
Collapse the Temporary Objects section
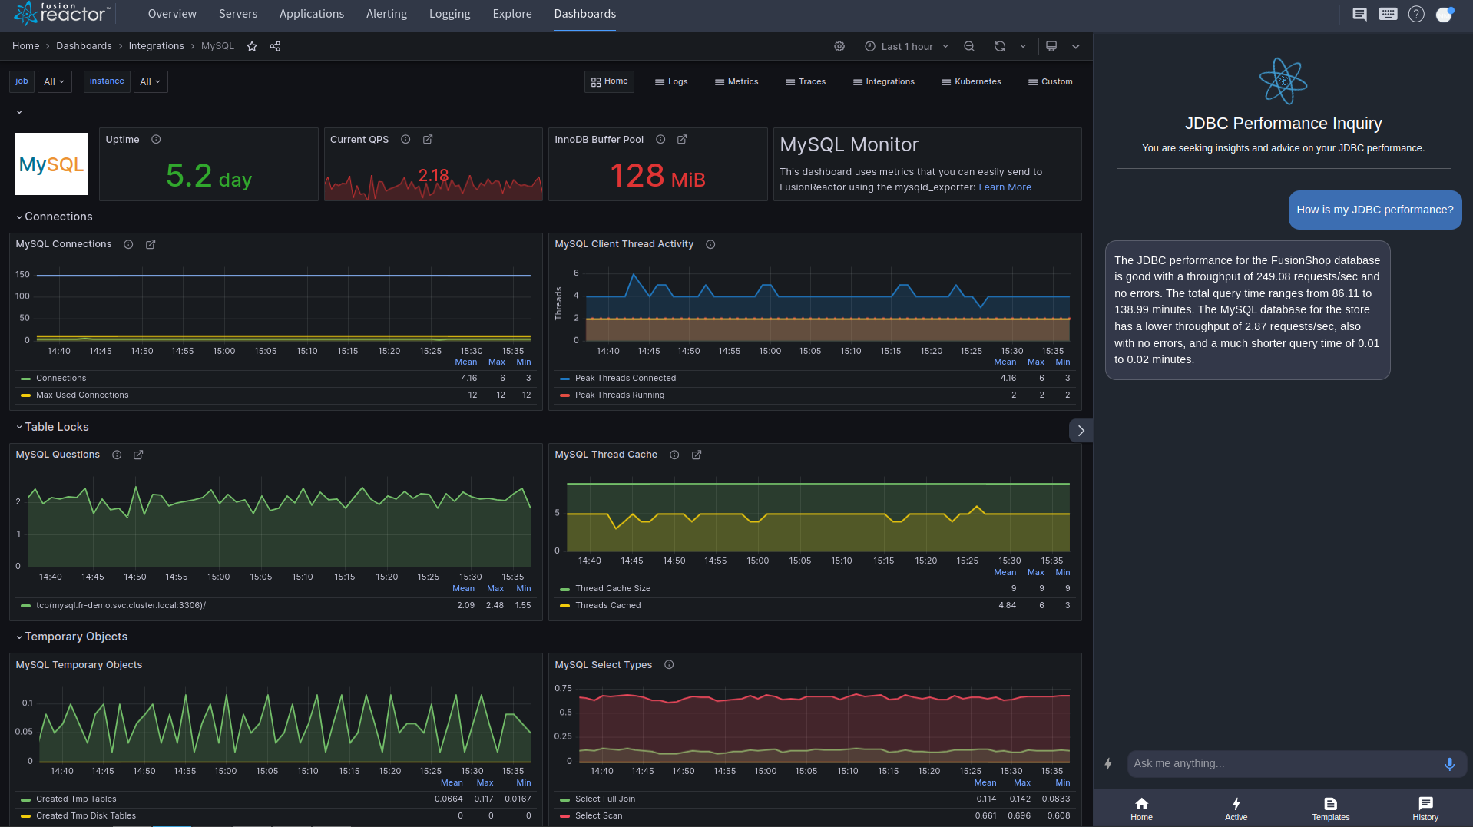[71, 637]
